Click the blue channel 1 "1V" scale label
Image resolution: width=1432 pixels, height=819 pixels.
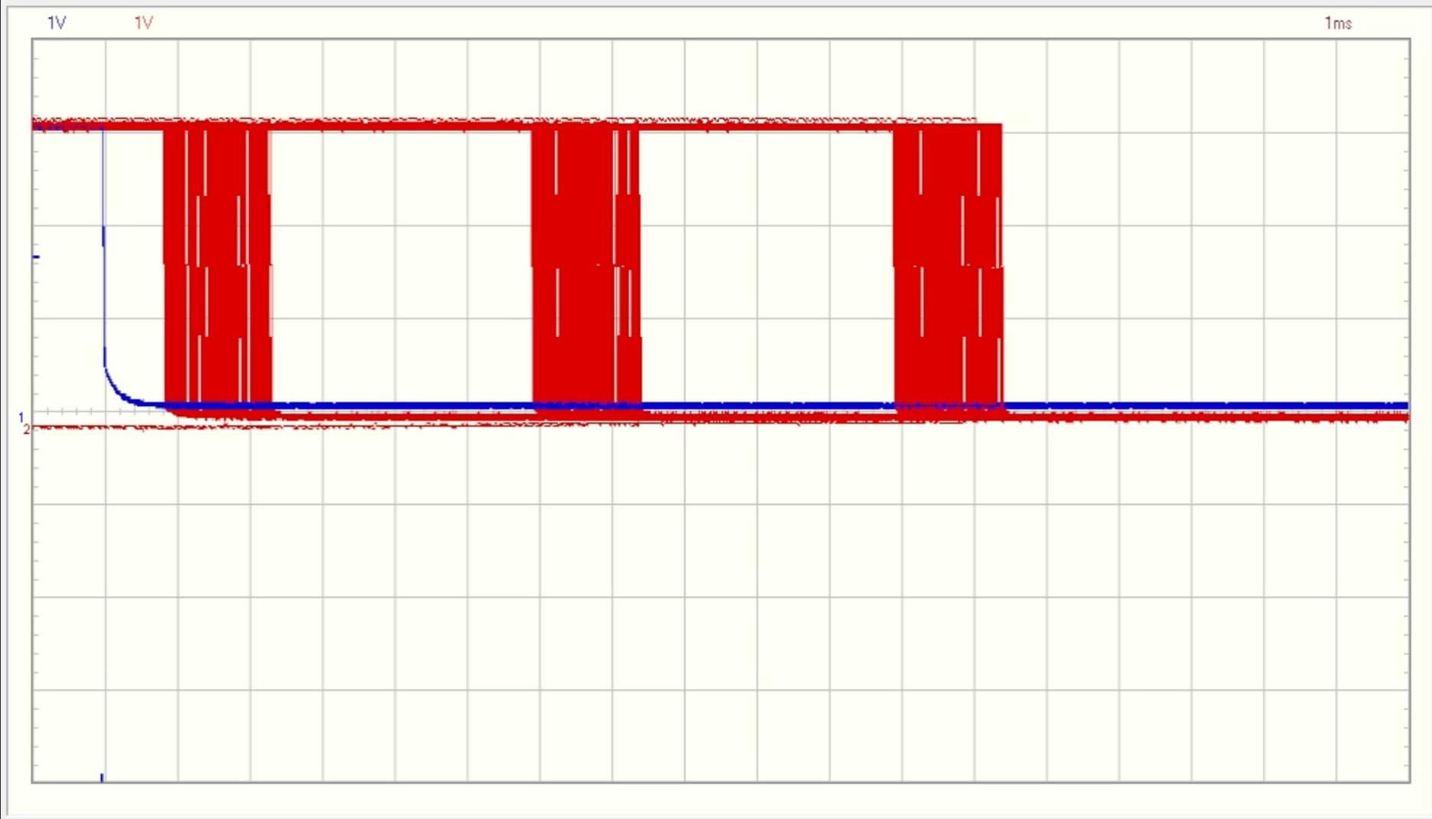(57, 23)
